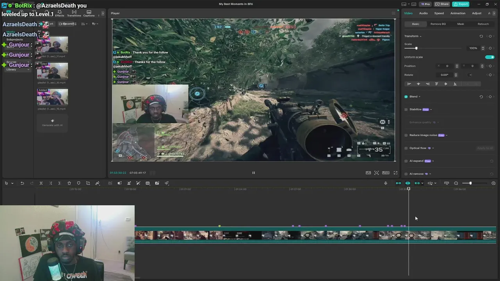
Task: Adjust the timeline zoom slider
Action: tap(470, 183)
